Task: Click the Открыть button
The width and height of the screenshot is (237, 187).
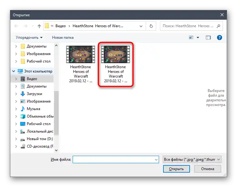Action: pyautogui.click(x=176, y=169)
